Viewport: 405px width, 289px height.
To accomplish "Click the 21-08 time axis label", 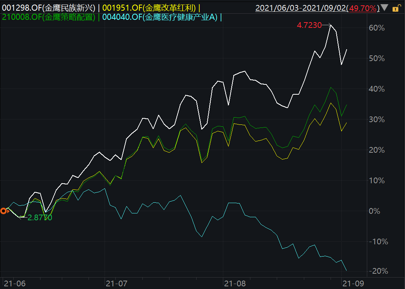I will tap(235, 284).
